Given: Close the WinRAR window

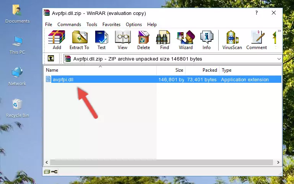Looking at the screenshot, I should pyautogui.click(x=274, y=13).
